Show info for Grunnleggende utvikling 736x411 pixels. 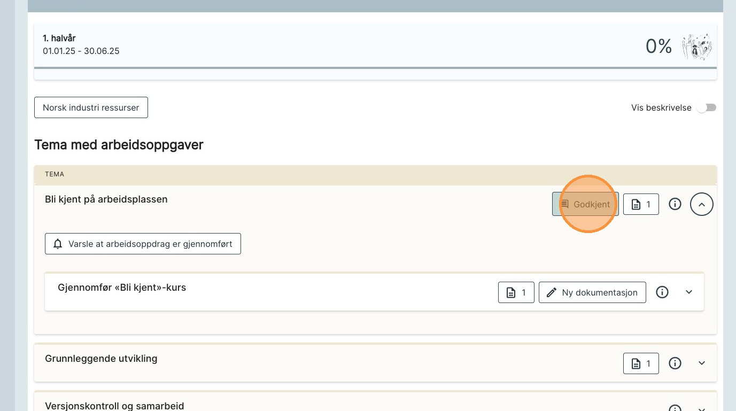675,363
